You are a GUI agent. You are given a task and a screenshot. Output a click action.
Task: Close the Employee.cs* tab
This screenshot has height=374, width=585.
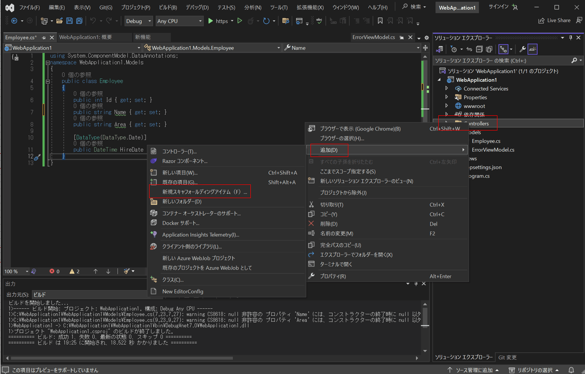[x=52, y=37]
